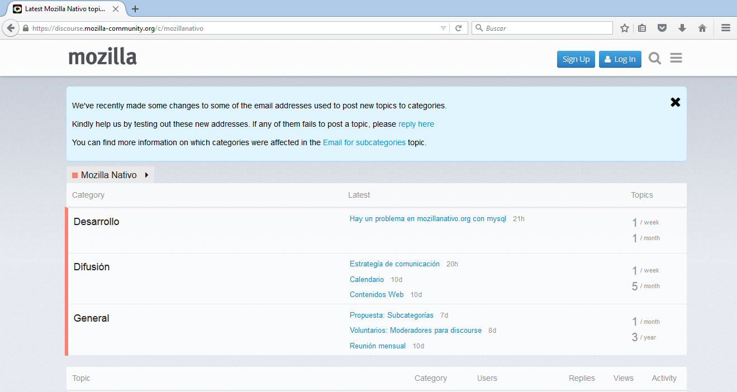This screenshot has width=737, height=392.
Task: Click the Pocket icon in toolbar
Action: click(662, 28)
